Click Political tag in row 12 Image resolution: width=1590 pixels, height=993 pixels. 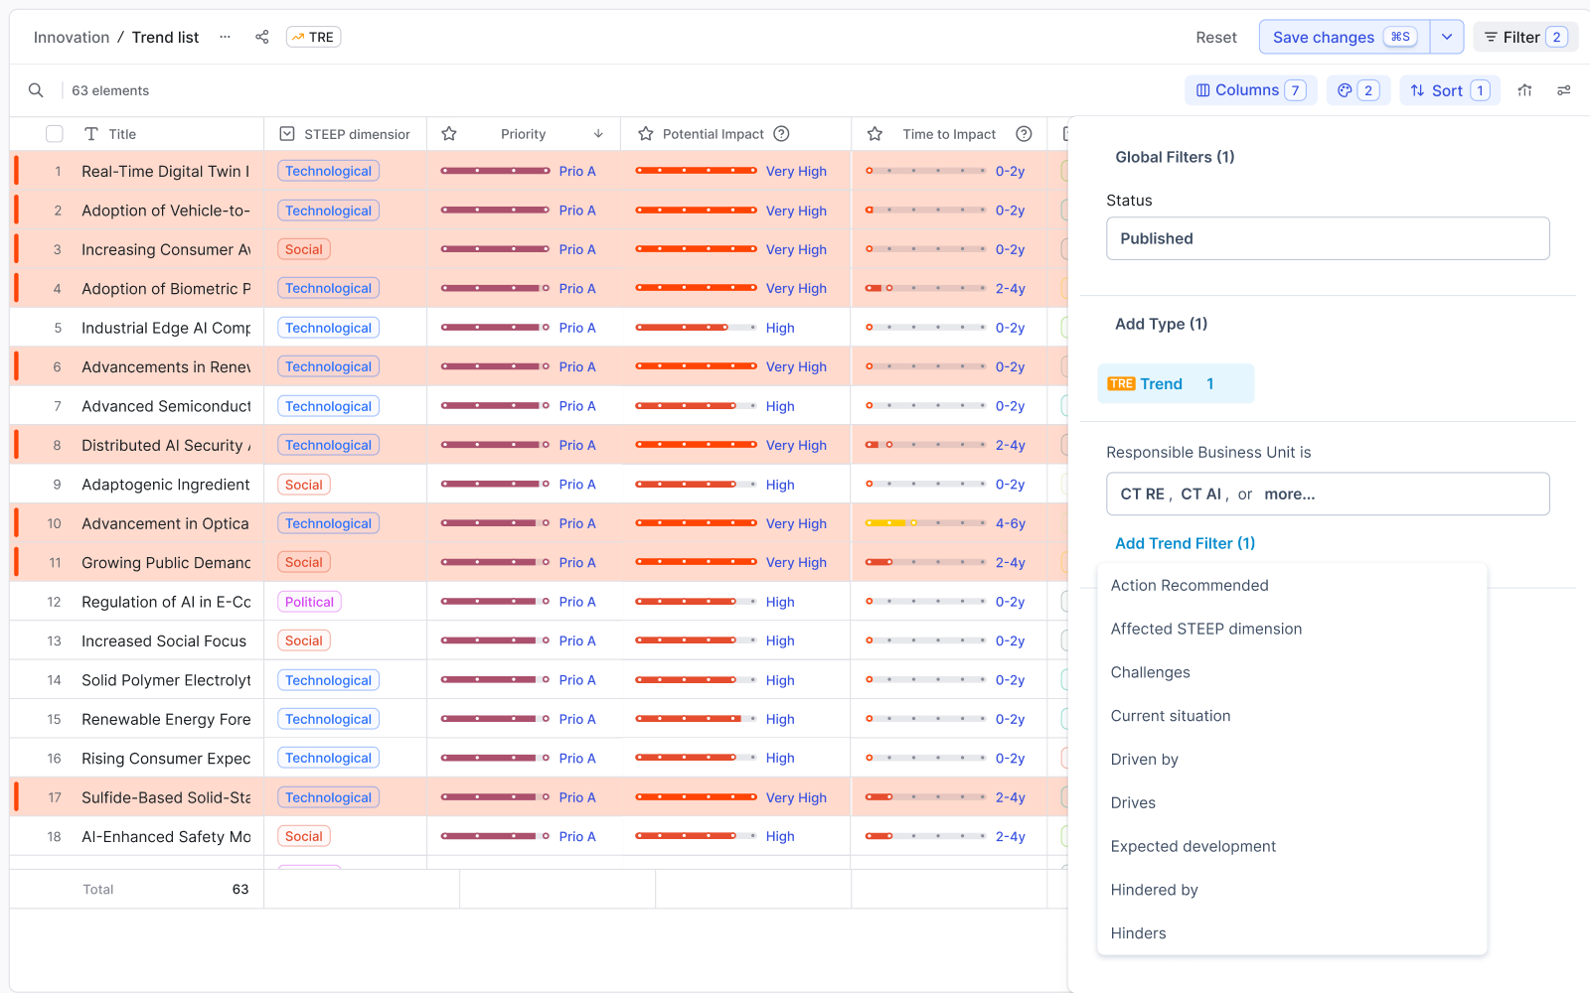(309, 602)
